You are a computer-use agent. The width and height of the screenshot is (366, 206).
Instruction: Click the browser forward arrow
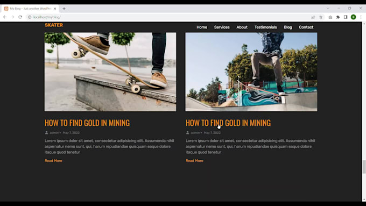12,17
